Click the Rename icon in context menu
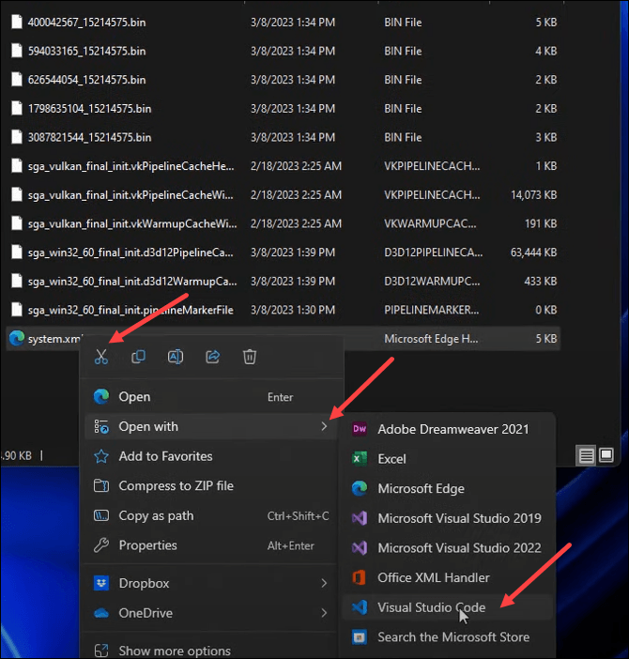This screenshot has height=659, width=629. 175,357
